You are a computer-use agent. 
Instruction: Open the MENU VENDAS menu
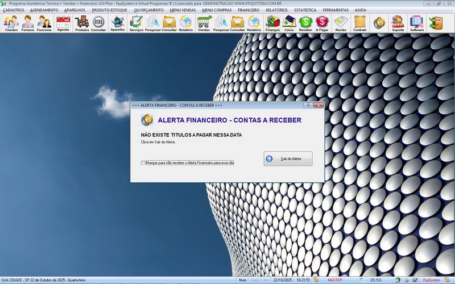tap(183, 10)
